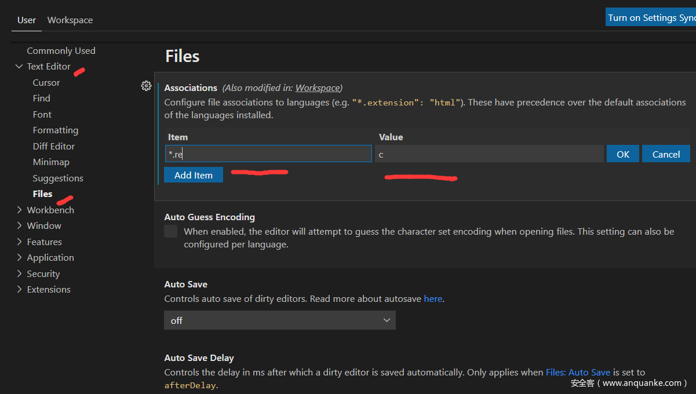696x394 pixels.
Task: Click the Item field containing *.re
Action: tap(268, 154)
